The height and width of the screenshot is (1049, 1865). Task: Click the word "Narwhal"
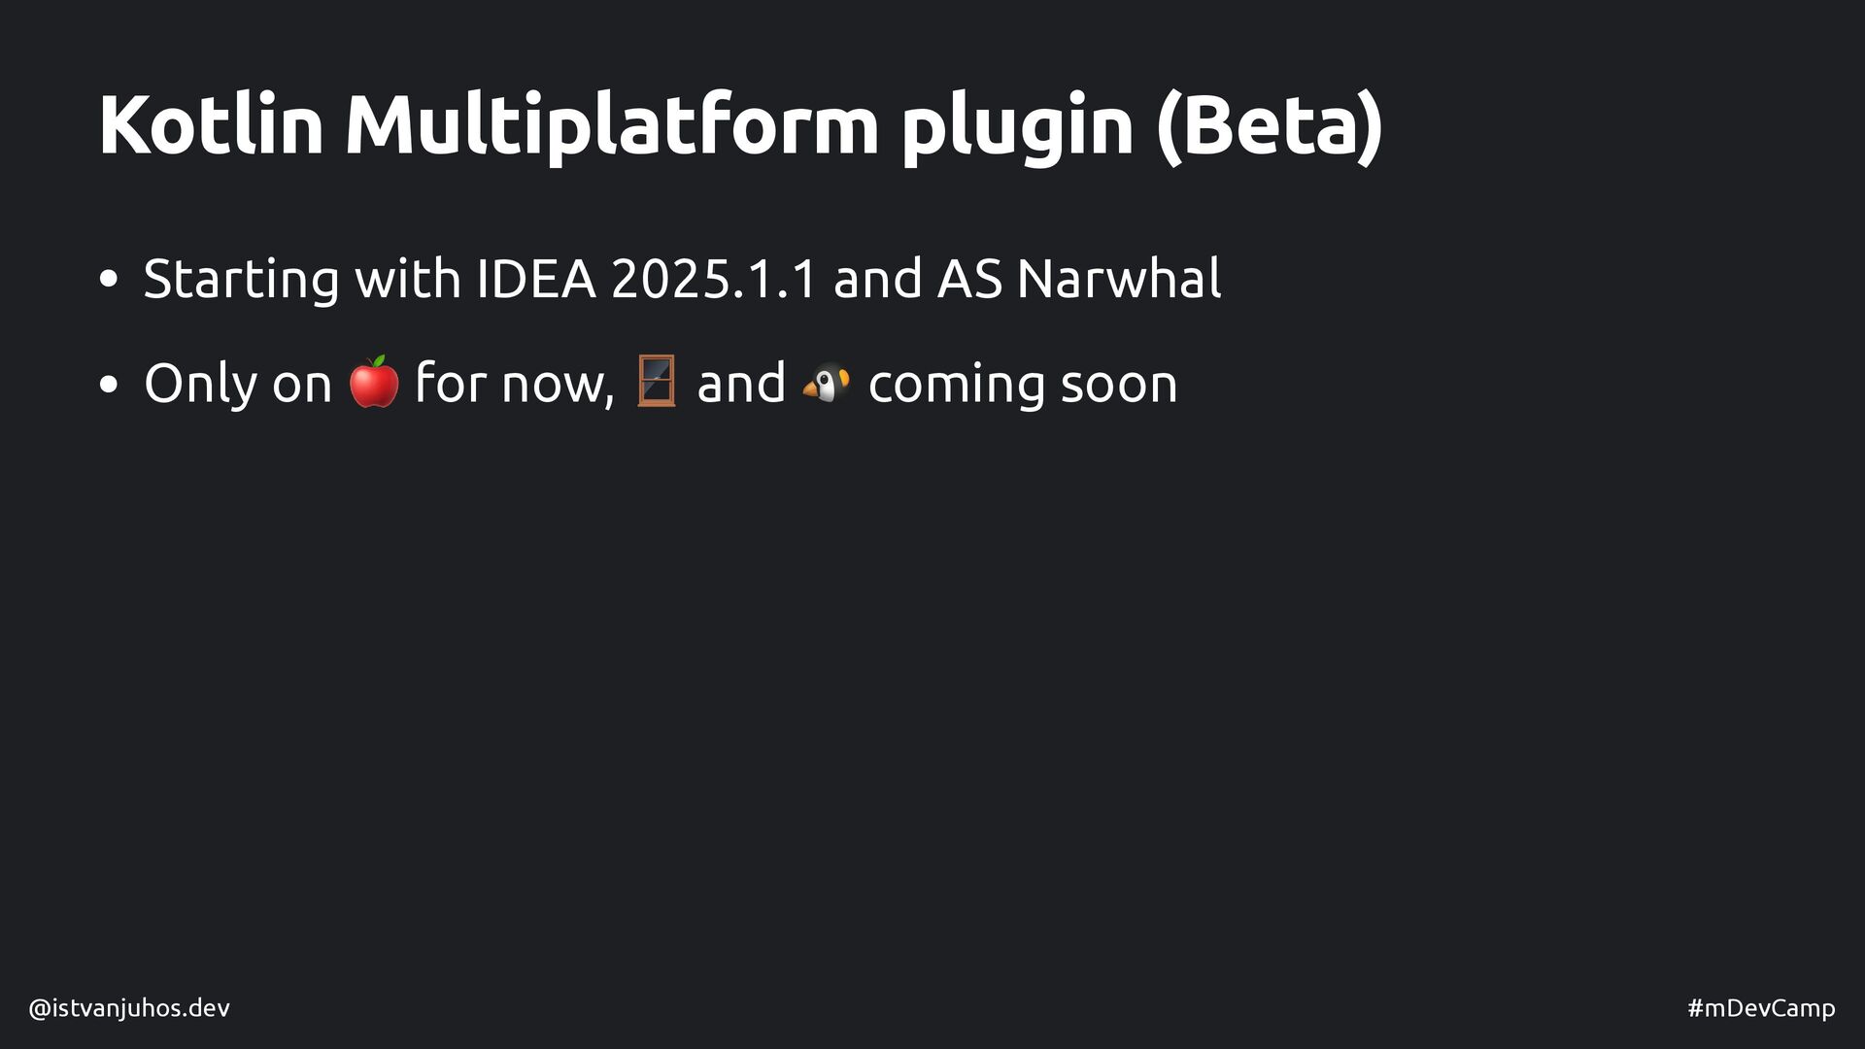pos(1119,279)
